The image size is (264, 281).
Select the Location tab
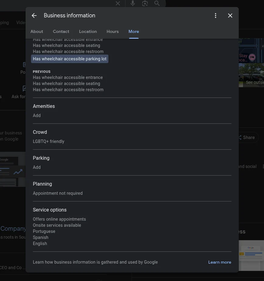[88, 31]
